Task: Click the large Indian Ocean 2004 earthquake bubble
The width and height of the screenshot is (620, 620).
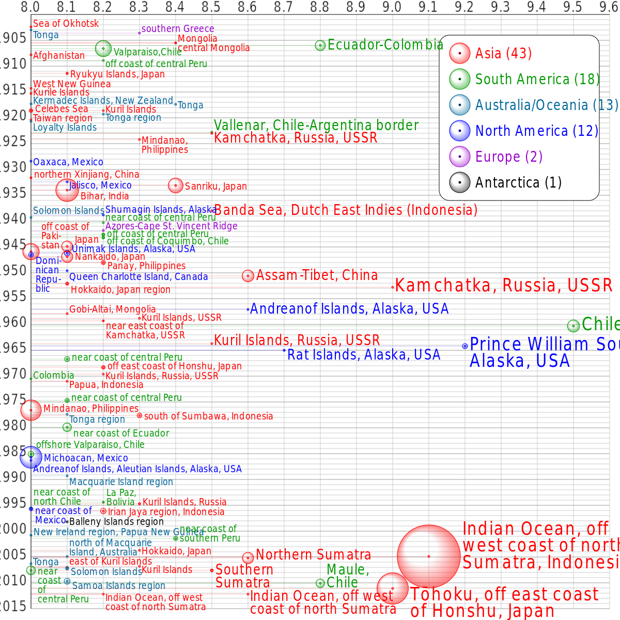Action: click(x=428, y=555)
